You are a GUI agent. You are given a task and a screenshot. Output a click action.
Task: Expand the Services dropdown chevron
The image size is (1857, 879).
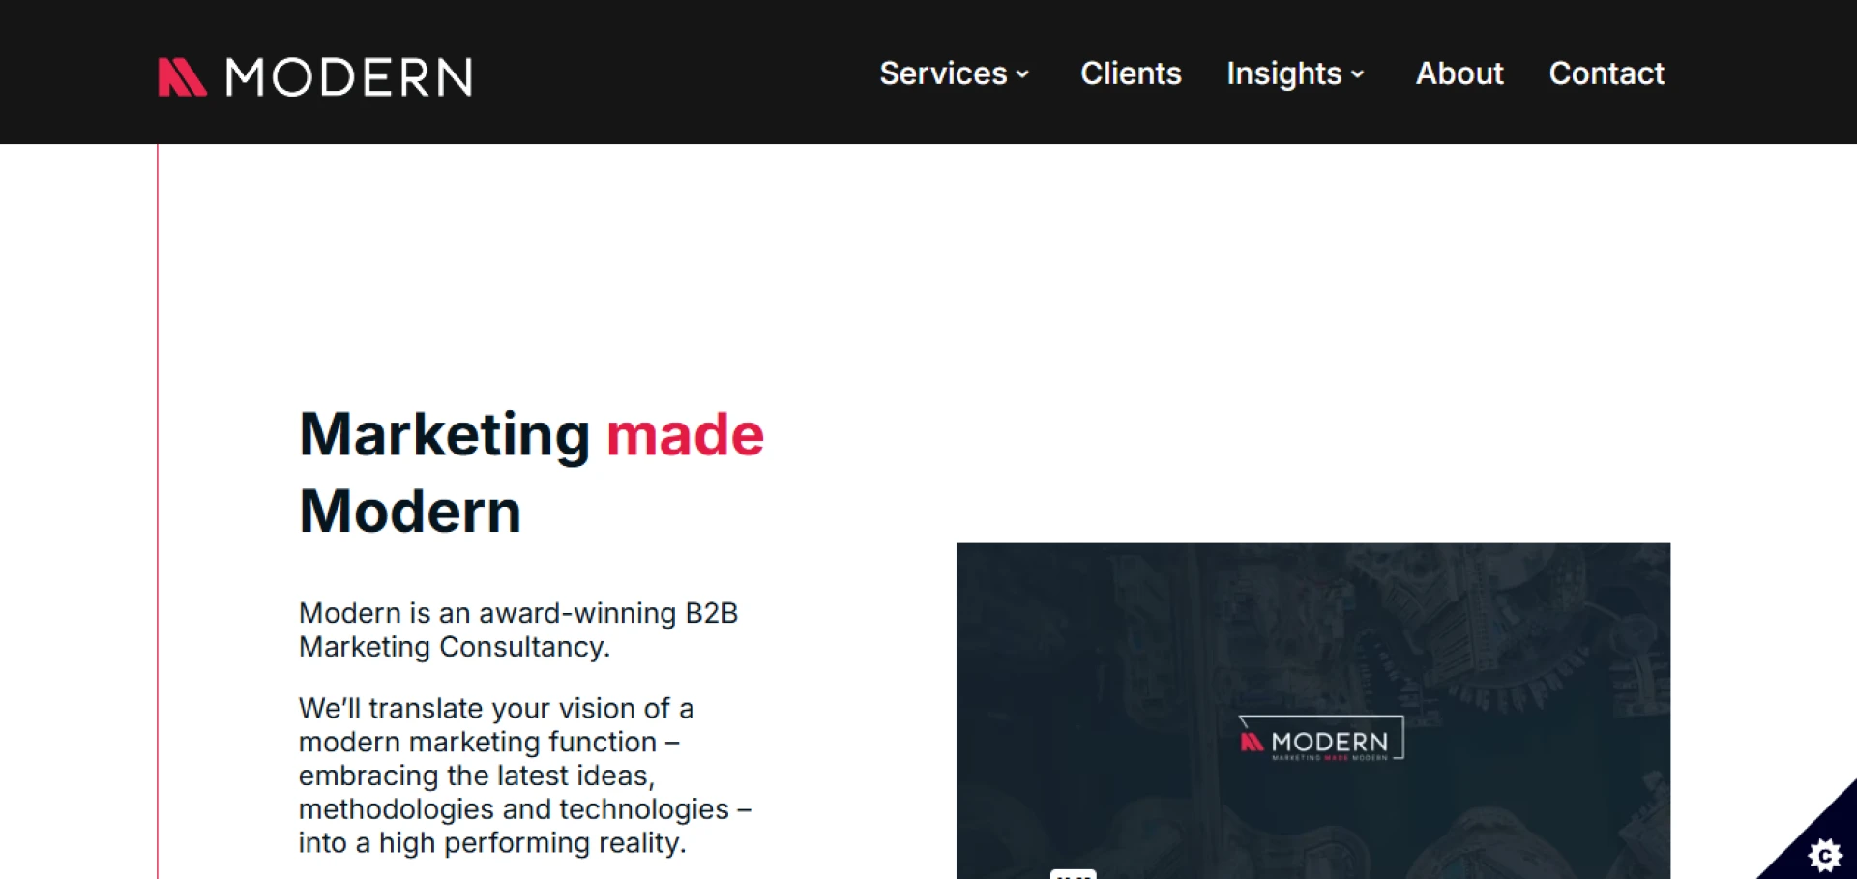coord(1022,74)
